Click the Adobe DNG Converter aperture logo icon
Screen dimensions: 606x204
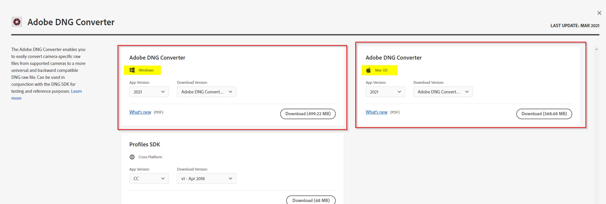pos(17,22)
